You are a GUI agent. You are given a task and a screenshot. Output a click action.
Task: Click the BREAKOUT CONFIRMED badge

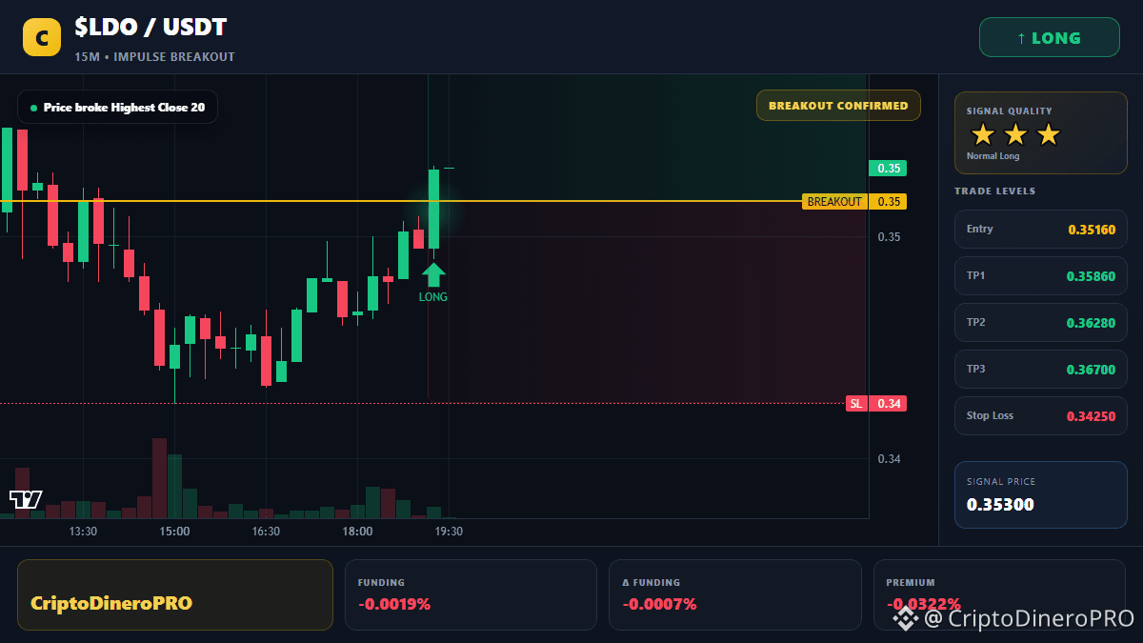tap(838, 106)
